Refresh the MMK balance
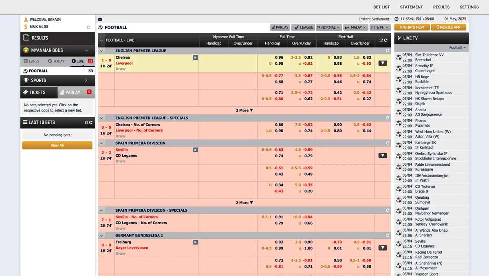The width and height of the screenshot is (489, 276). 88,27
